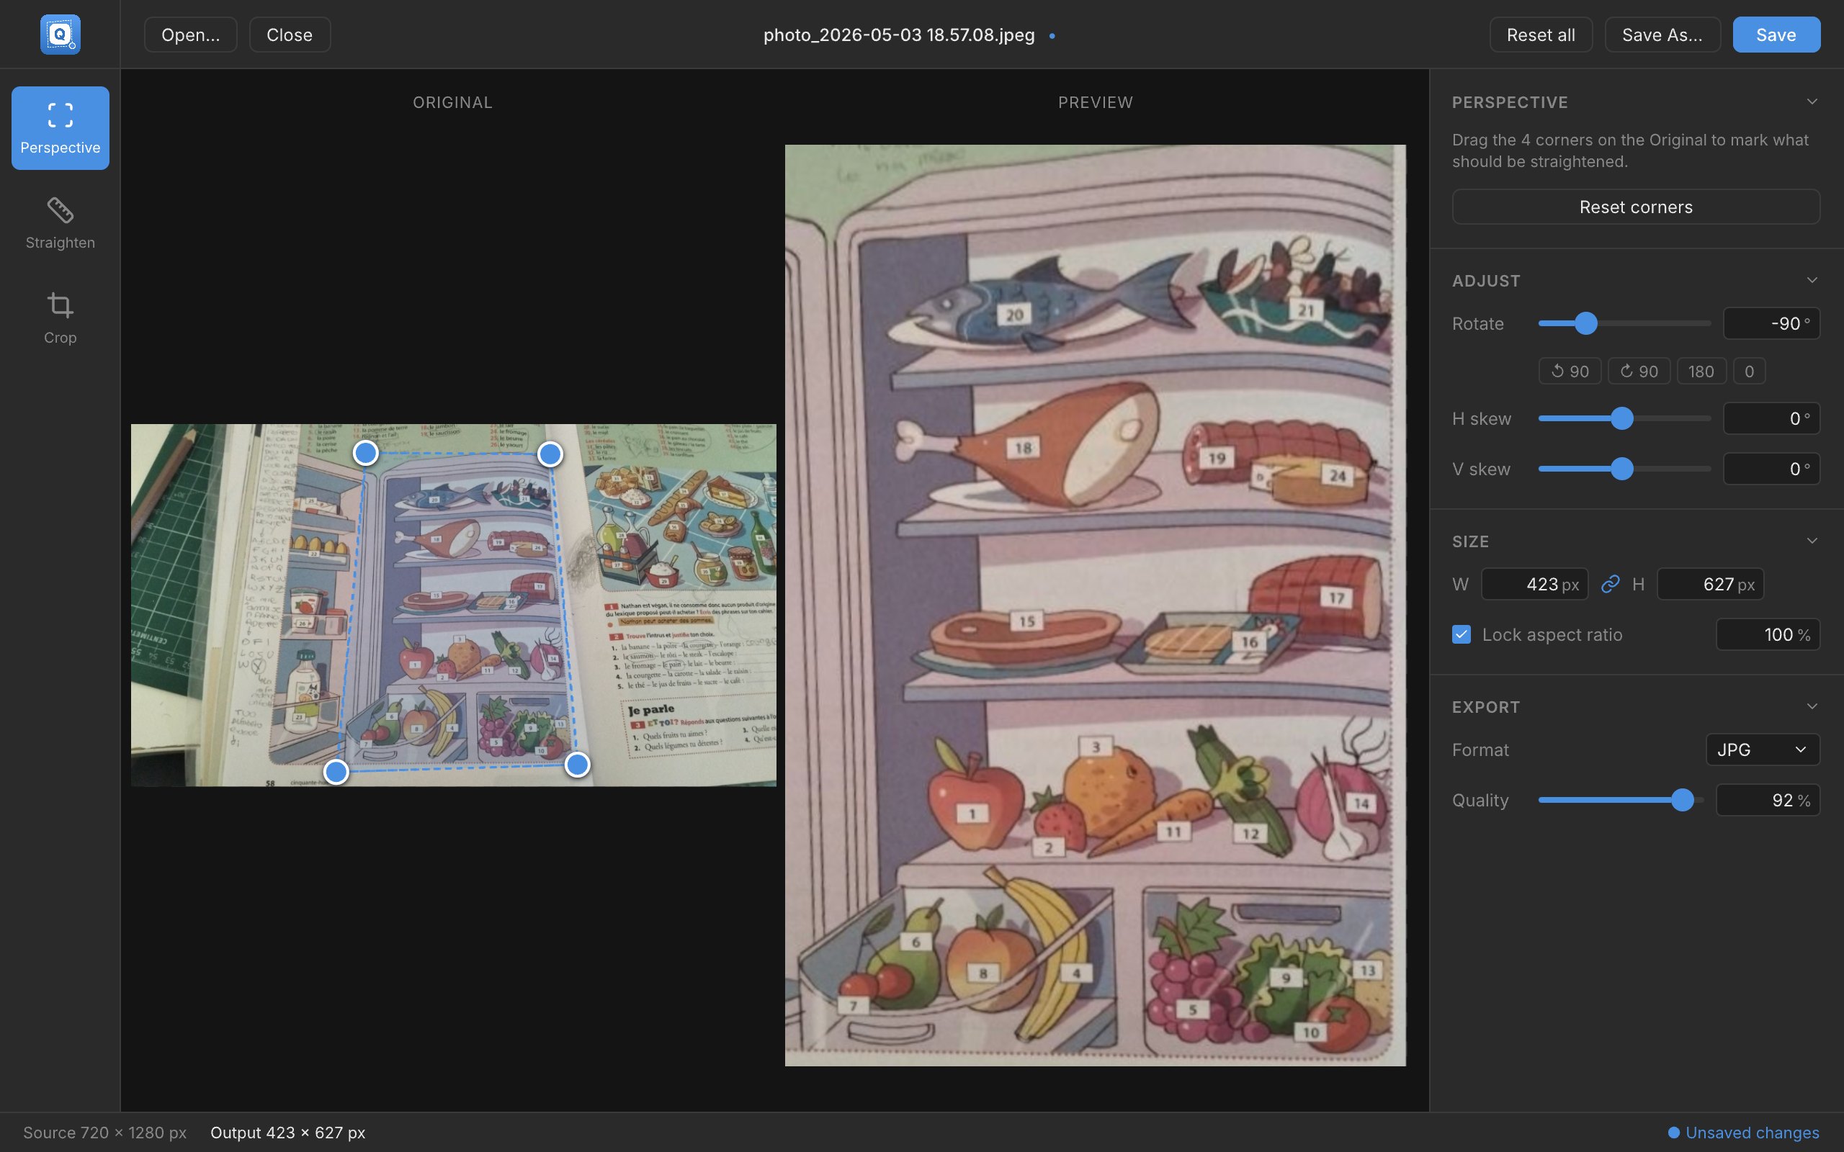
Task: Click the PREVIEW label
Action: 1095,102
